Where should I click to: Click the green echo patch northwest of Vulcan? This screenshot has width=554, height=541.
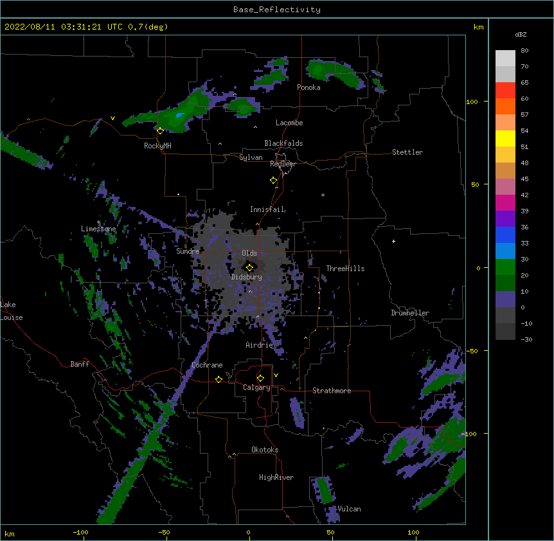tap(324, 490)
